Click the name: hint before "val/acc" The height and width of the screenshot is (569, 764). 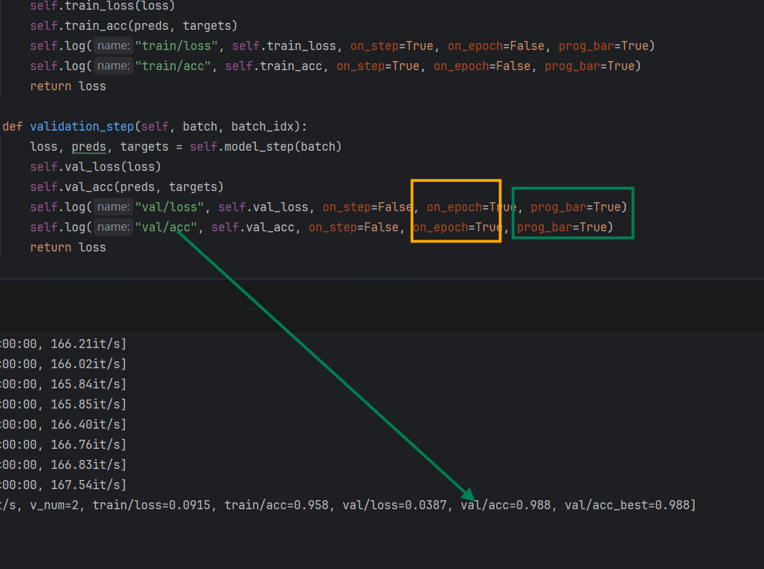coord(113,227)
